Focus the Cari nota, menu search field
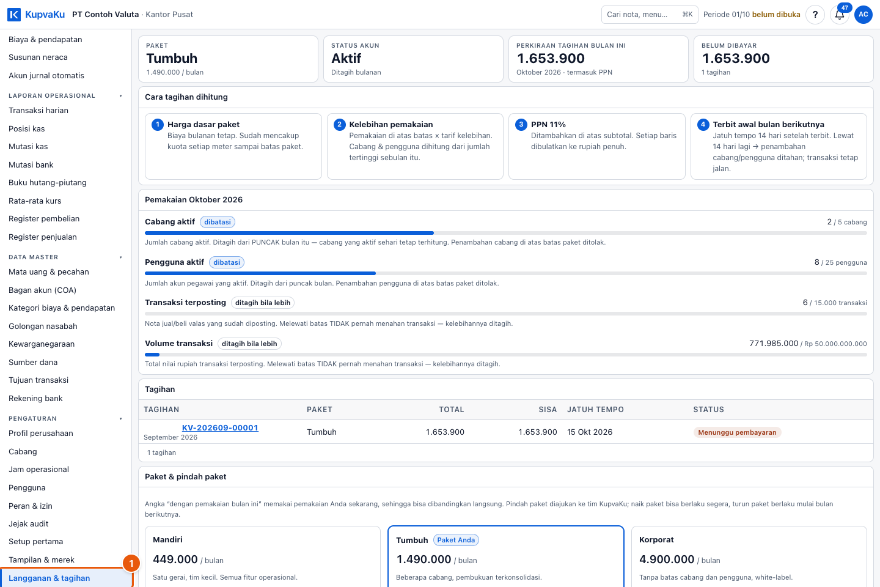The width and height of the screenshot is (880, 587). pyautogui.click(x=650, y=15)
